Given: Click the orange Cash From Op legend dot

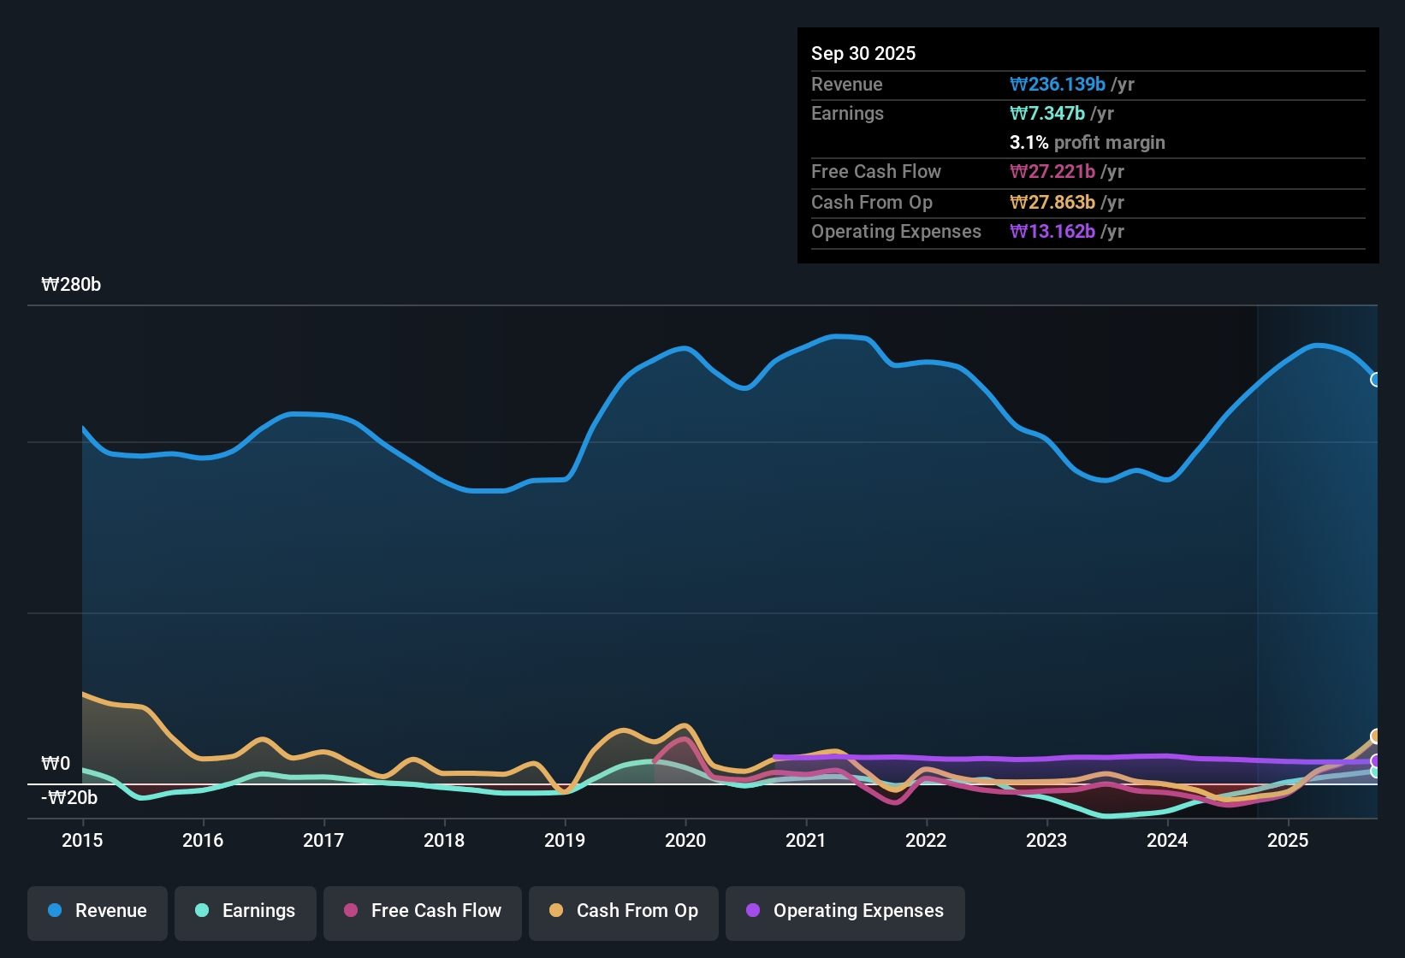Looking at the screenshot, I should pyautogui.click(x=556, y=911).
